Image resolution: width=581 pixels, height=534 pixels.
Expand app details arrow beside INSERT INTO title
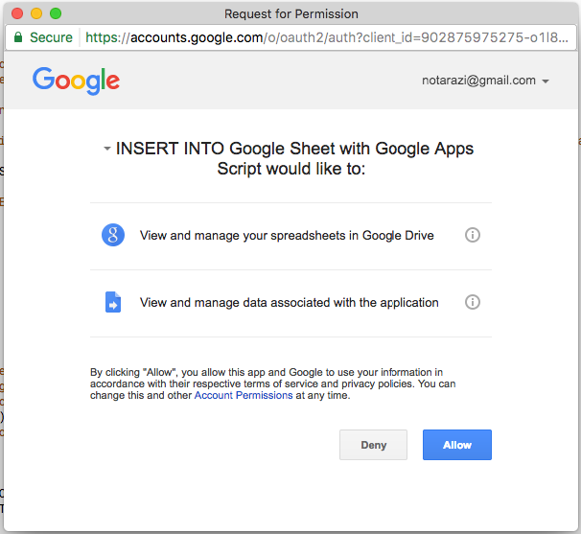[107, 149]
